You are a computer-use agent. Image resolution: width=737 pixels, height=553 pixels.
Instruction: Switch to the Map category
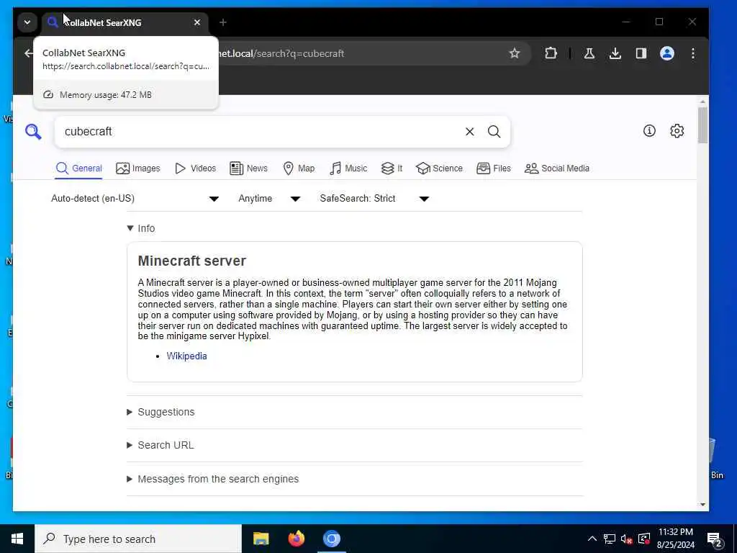click(299, 168)
